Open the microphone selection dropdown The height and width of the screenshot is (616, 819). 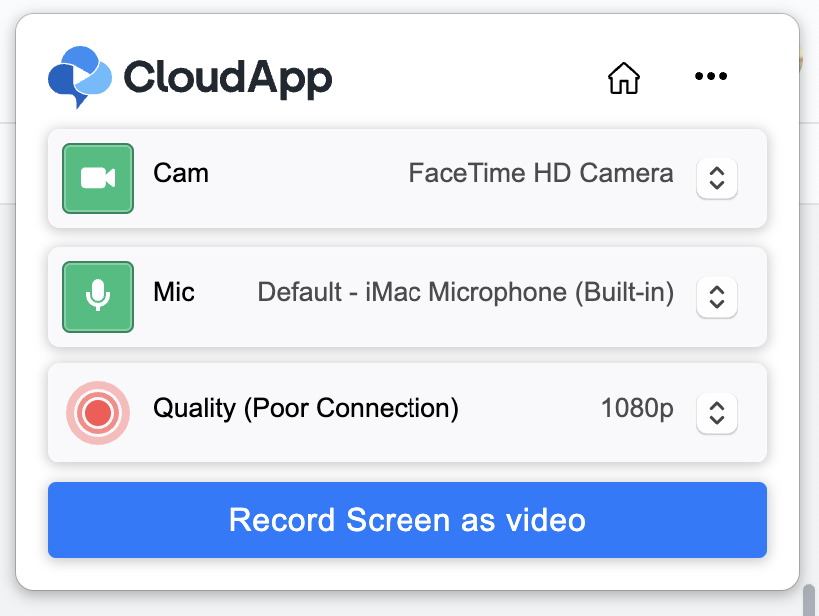point(717,296)
